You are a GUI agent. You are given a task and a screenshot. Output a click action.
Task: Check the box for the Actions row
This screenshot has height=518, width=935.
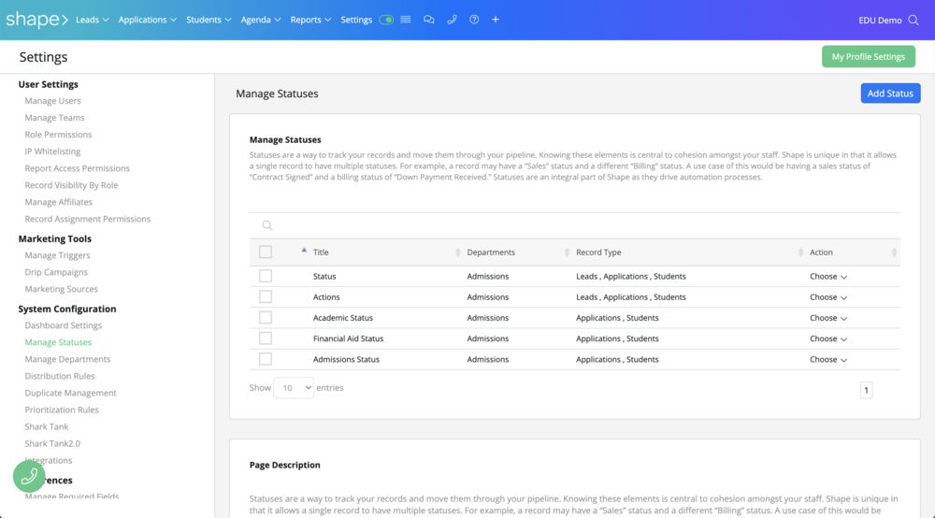(266, 296)
